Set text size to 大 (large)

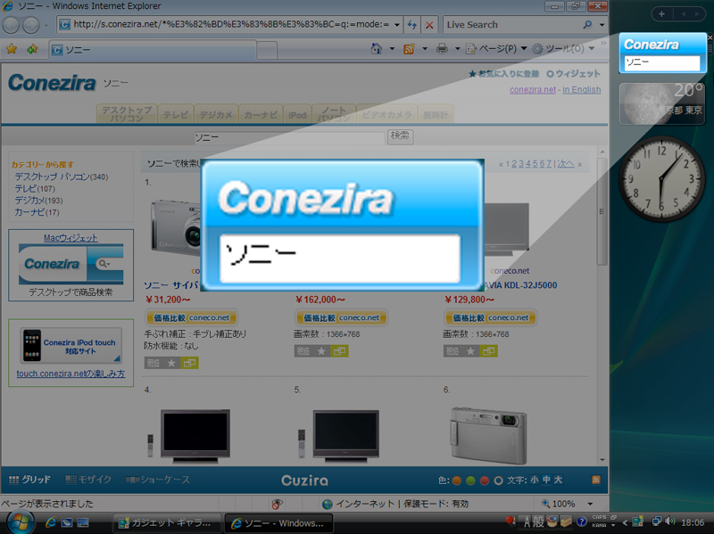click(558, 480)
